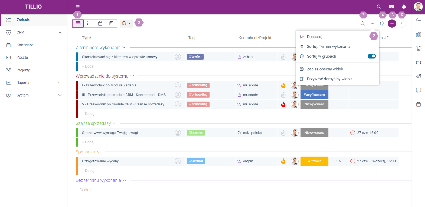Assign user on Strona www wymaga row
The width and height of the screenshot is (425, 207).
[178, 133]
